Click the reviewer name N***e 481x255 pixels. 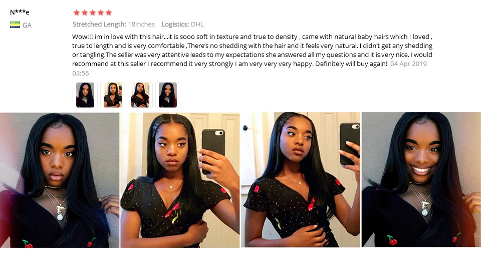[20, 12]
